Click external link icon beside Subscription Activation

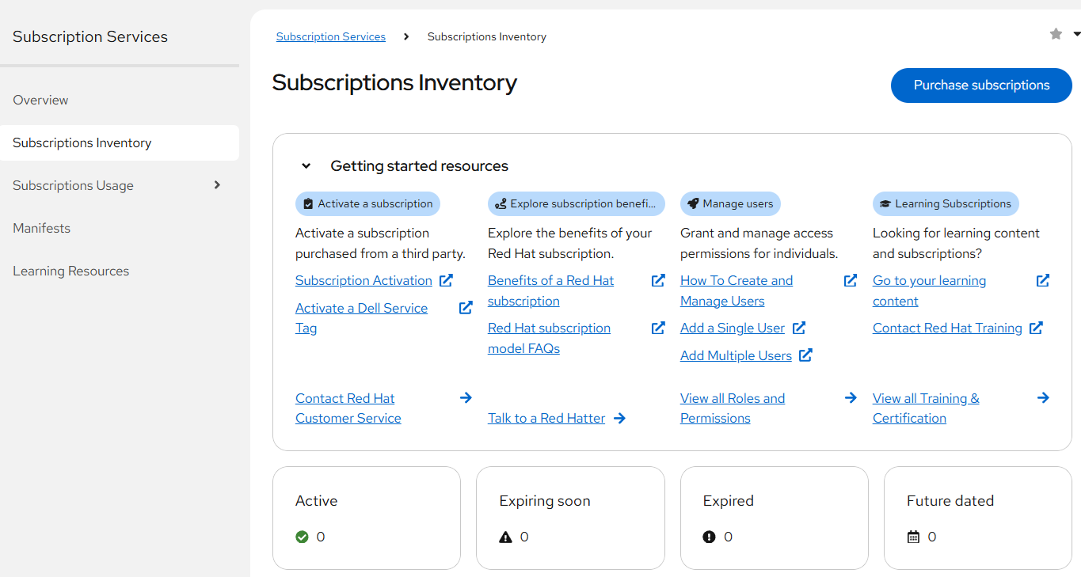447,280
